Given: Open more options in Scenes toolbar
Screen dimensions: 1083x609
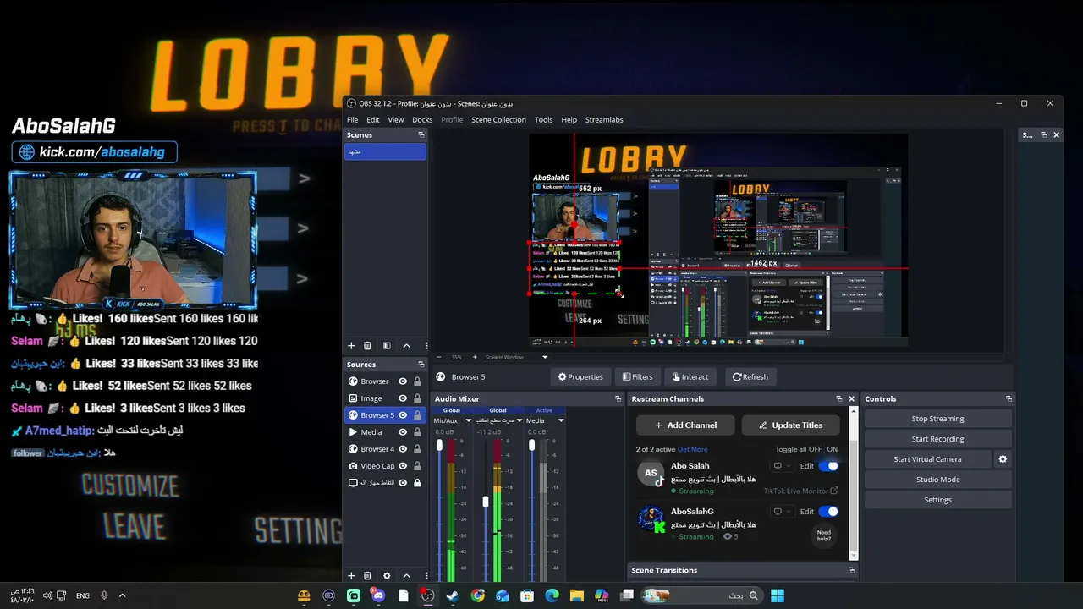Looking at the screenshot, I should click(426, 346).
